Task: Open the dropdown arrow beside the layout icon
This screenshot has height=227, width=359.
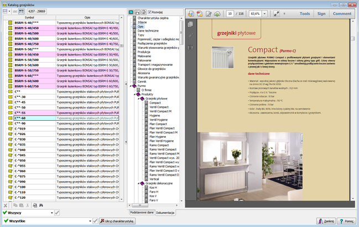Action: click(9, 11)
